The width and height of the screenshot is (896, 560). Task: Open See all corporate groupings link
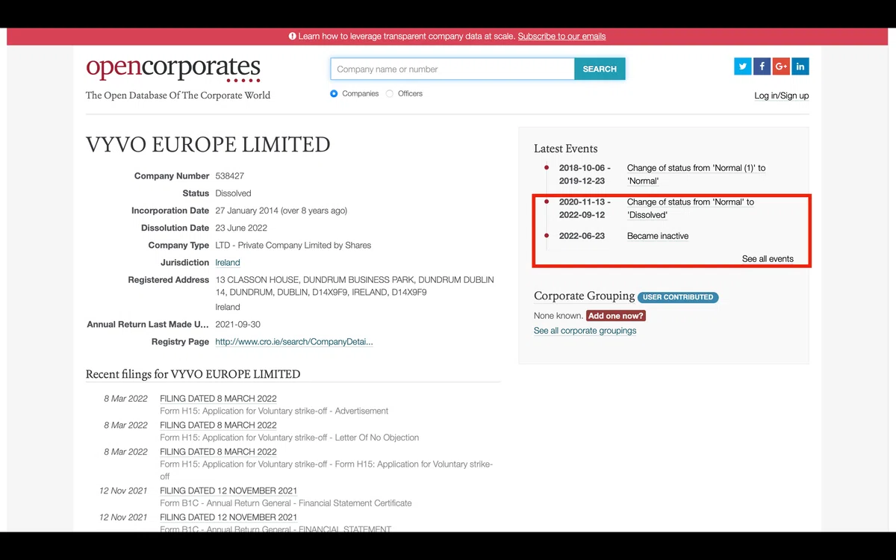point(585,331)
